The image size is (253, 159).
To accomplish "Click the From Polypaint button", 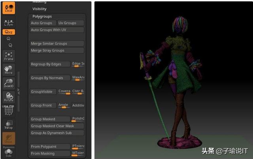I will coord(50,147).
